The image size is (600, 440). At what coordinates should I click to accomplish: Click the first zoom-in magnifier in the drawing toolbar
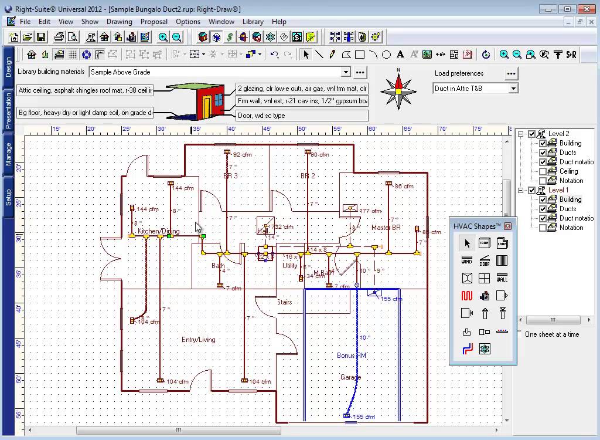[504, 55]
